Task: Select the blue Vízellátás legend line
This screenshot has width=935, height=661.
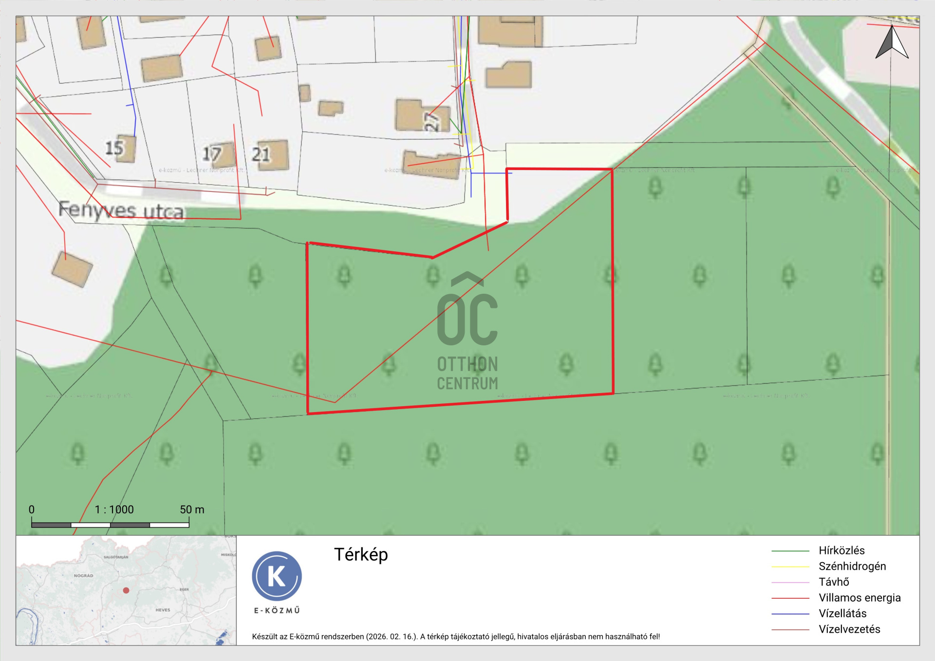Action: pos(790,614)
